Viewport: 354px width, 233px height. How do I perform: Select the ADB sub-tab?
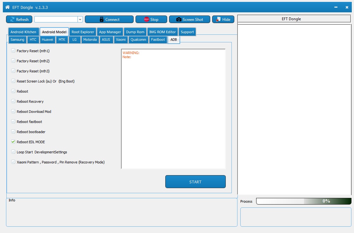tap(174, 40)
